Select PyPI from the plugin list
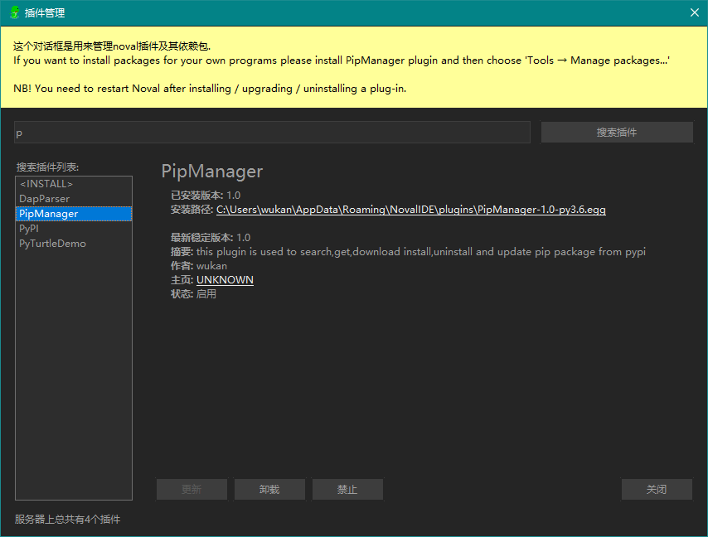 [29, 228]
